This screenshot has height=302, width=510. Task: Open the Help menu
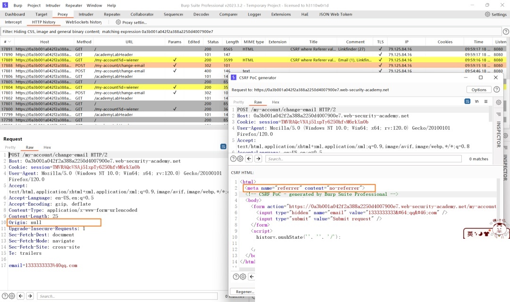(x=111, y=5)
